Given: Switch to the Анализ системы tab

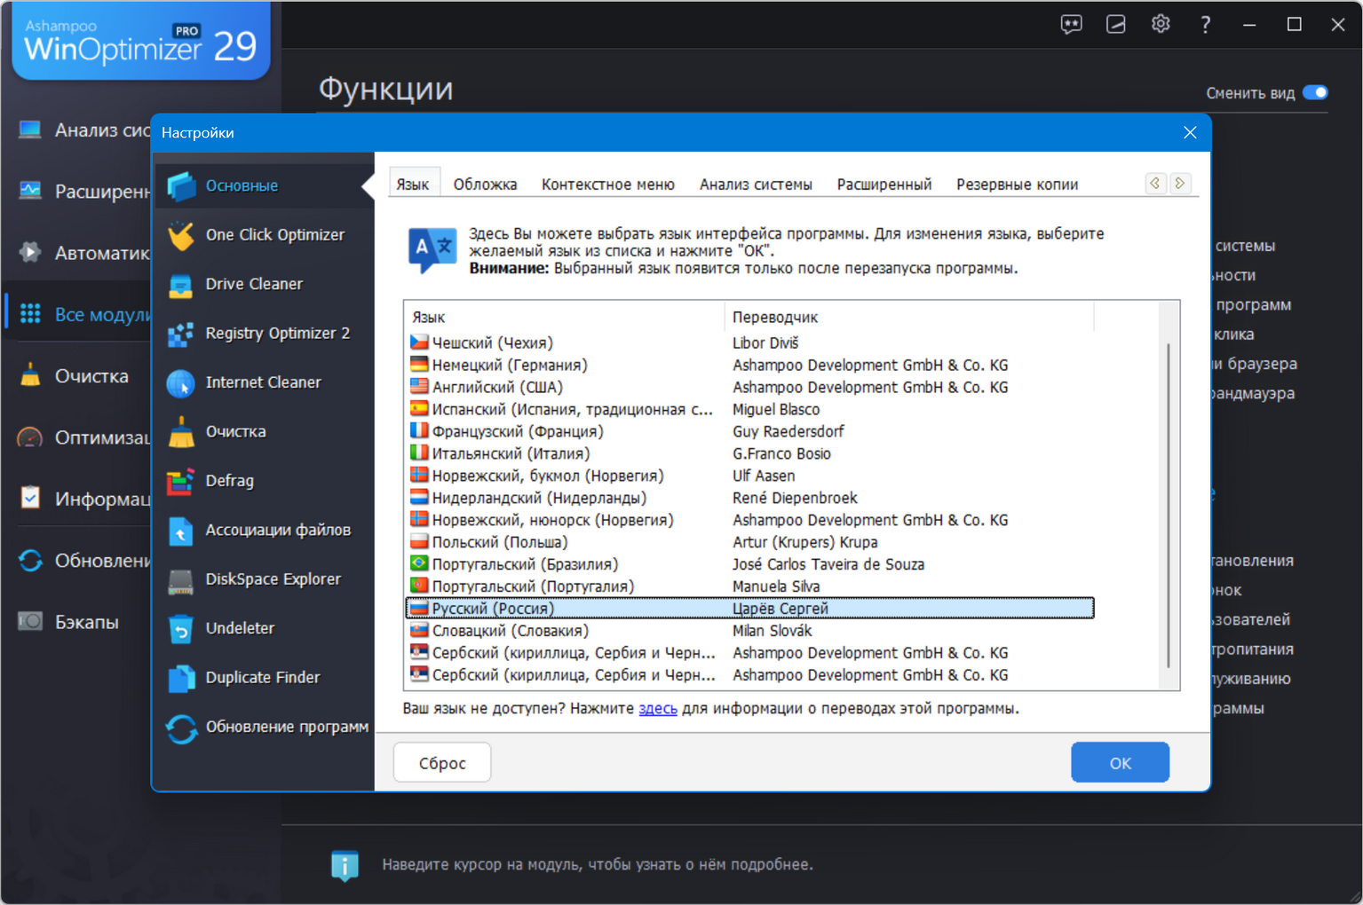Looking at the screenshot, I should coord(756,185).
